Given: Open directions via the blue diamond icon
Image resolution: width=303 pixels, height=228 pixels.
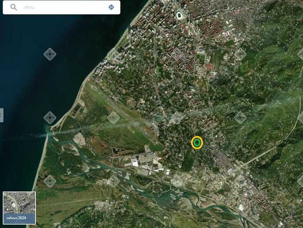Looking at the screenshot, I should 111,7.
